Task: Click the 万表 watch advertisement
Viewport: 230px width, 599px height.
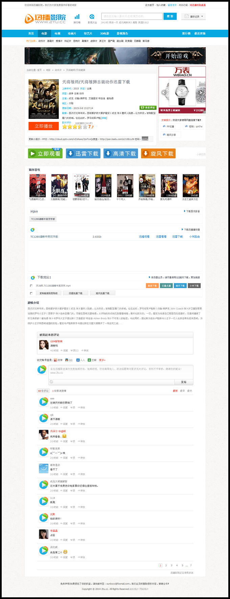Action: point(182,90)
